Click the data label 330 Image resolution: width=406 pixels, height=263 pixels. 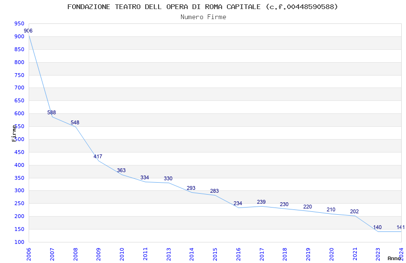(x=168, y=178)
